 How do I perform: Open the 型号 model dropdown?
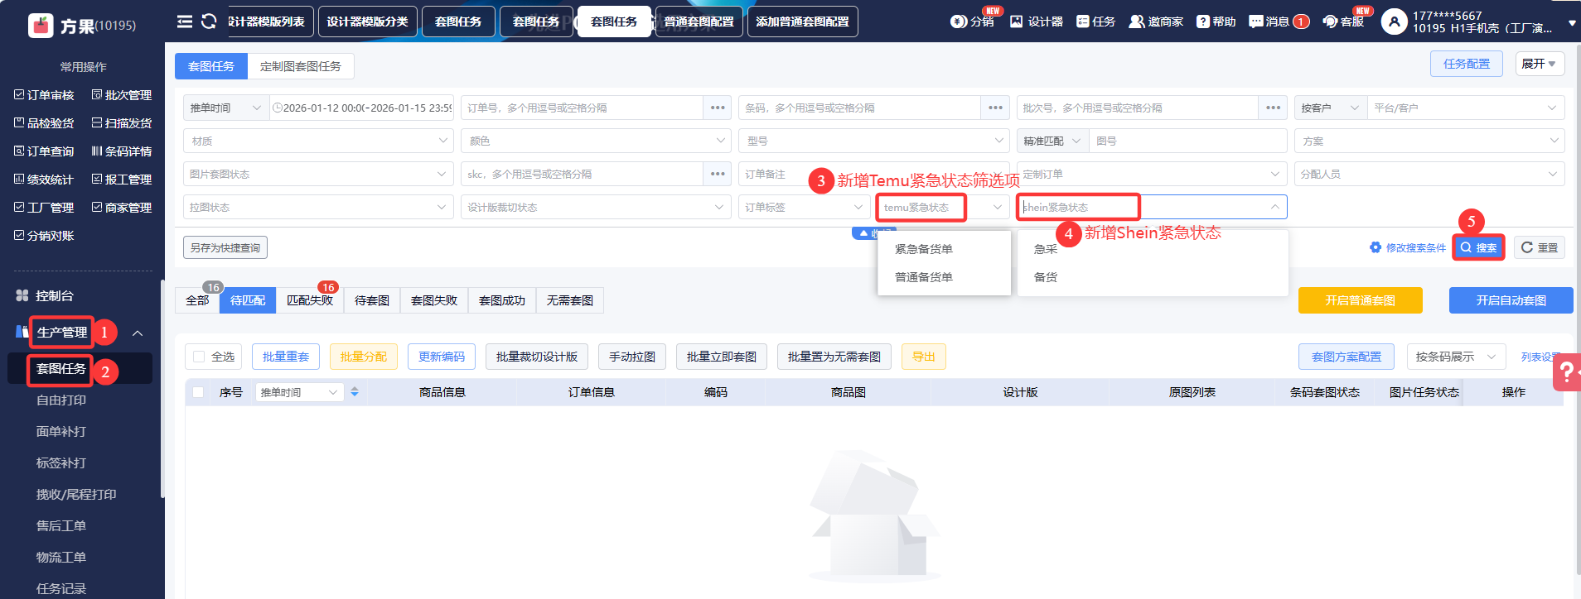(x=873, y=141)
